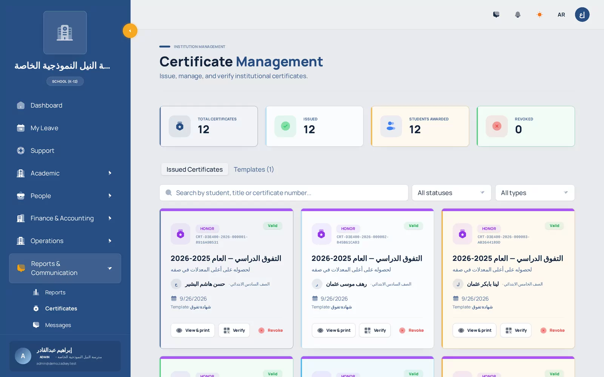This screenshot has width=604, height=377.
Task: Click the Students Awarded people icon
Action: pyautogui.click(x=391, y=126)
